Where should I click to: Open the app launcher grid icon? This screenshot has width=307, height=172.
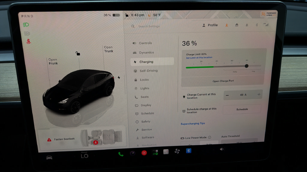pos(155,152)
